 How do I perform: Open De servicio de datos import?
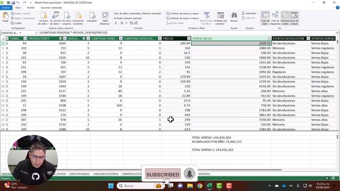pyautogui.click(x=55, y=19)
